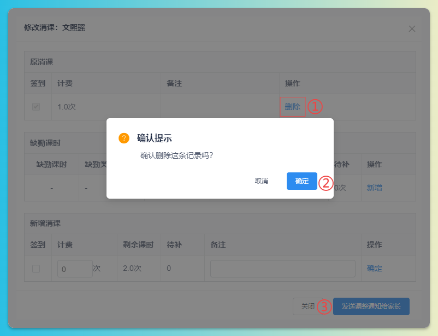Confirm deletion with the blue 确定 button
438x336 pixels.
[301, 181]
